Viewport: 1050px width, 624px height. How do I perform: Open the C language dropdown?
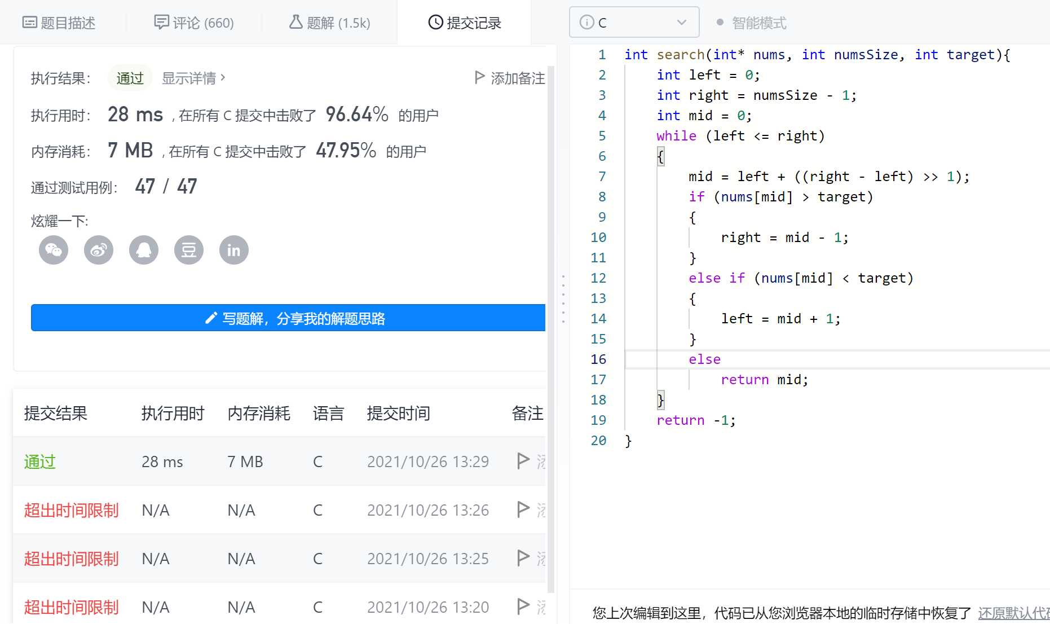click(x=634, y=23)
